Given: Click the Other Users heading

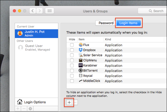Looking at the screenshot, I should [x=25, y=41].
